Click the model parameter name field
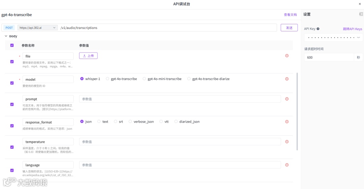Screen dimensions: 364x189 48,80
